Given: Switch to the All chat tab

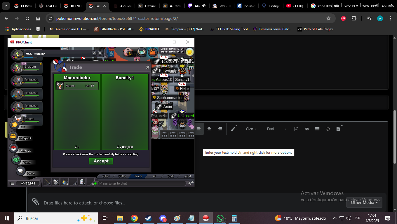Looking at the screenshot, I should [x=154, y=176].
